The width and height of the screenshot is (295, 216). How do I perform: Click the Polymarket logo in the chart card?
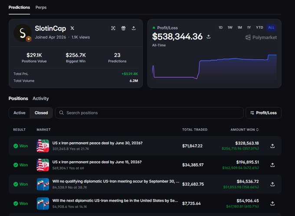point(261,37)
